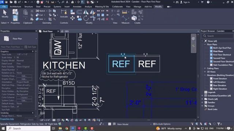The height and width of the screenshot is (131, 234).
Task: Select the Rotate tool
Action: click(x=86, y=18)
